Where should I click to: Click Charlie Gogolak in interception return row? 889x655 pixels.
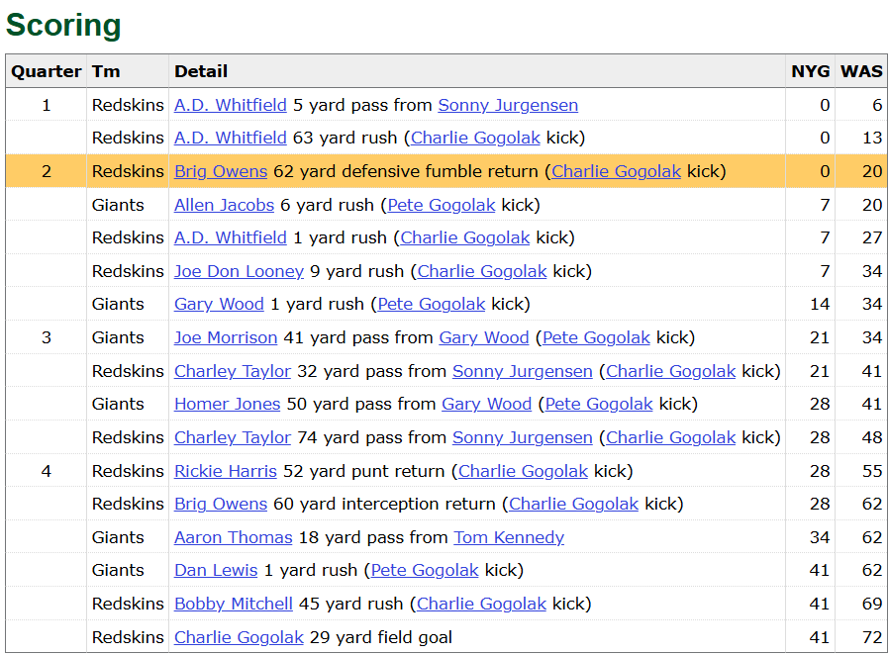[574, 504]
